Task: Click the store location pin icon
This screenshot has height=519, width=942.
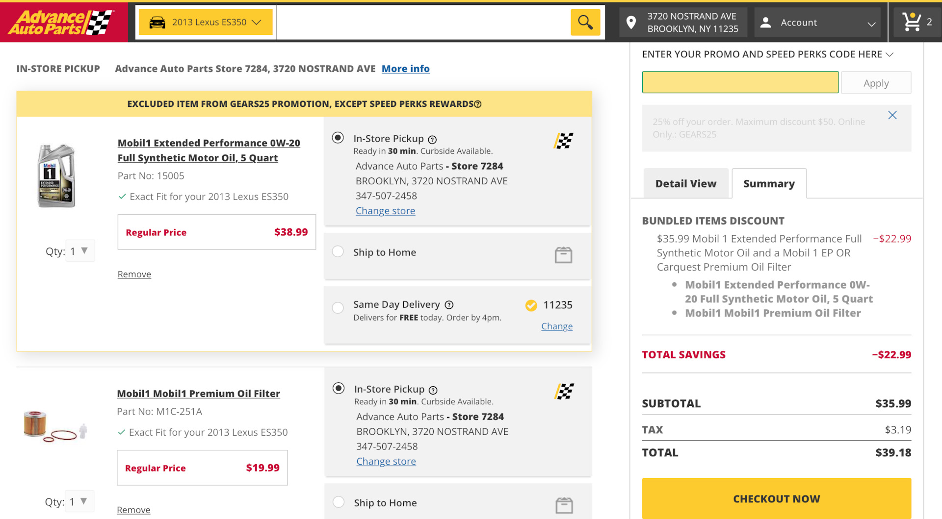Action: click(631, 22)
